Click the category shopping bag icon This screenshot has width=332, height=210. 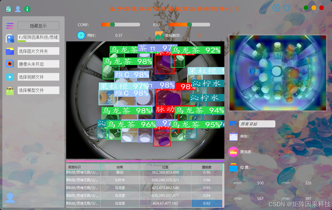tap(233, 136)
